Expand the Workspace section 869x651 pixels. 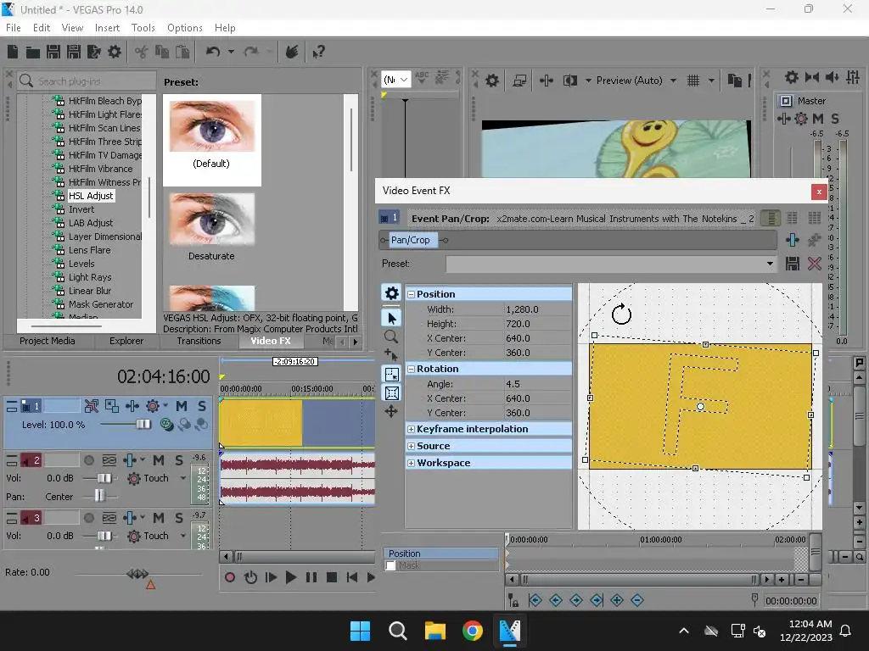click(412, 464)
